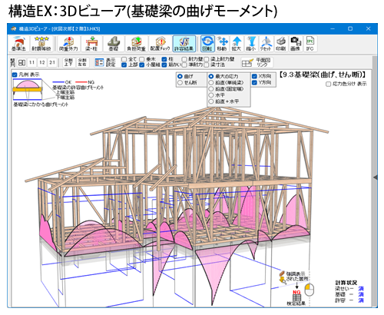Uncheck the 小屋組 roof frame checkbox
The image size is (384, 315).
point(142,65)
